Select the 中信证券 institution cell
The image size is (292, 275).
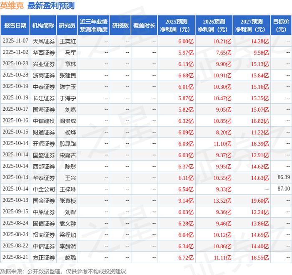click(x=44, y=246)
